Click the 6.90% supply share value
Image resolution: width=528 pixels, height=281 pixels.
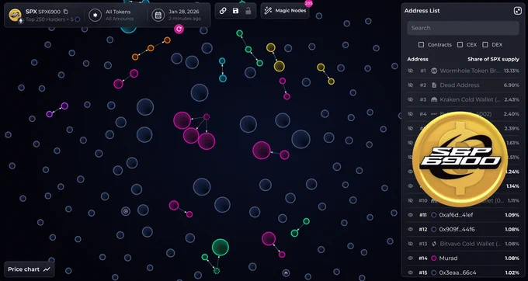511,85
